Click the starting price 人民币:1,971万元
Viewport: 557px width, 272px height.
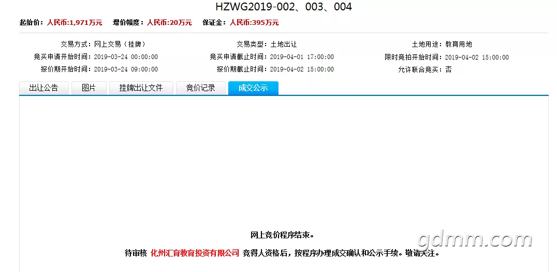pyautogui.click(x=75, y=23)
